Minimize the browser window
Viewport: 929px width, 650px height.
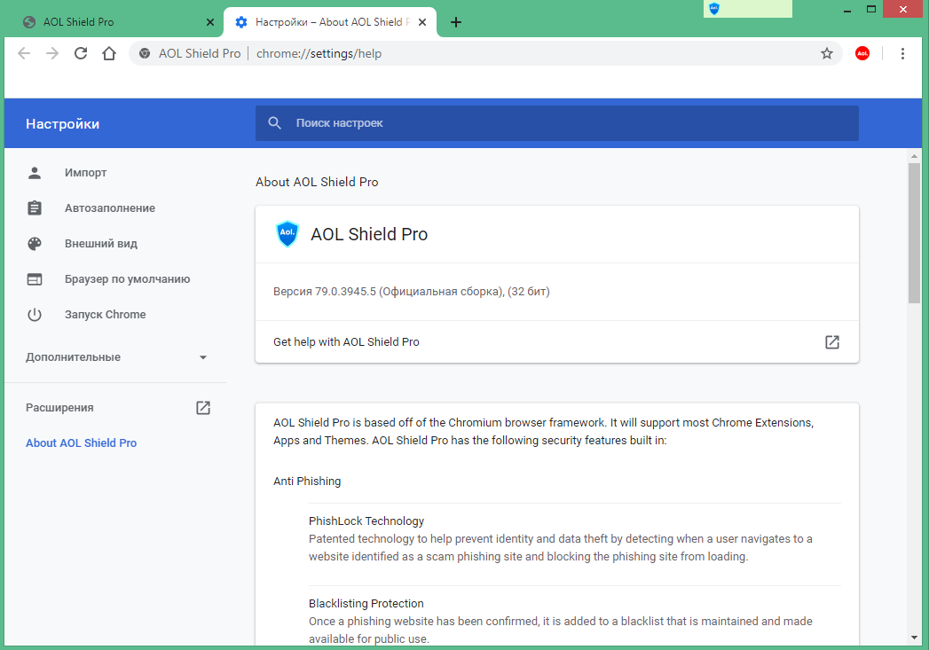[847, 10]
